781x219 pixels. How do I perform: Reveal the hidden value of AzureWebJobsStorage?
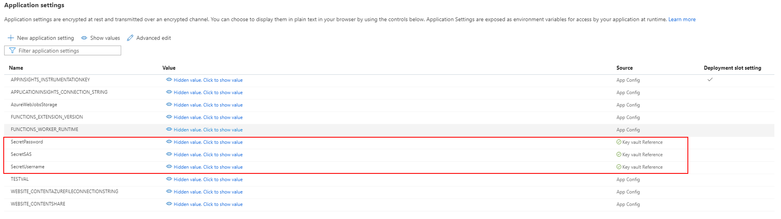coord(204,105)
